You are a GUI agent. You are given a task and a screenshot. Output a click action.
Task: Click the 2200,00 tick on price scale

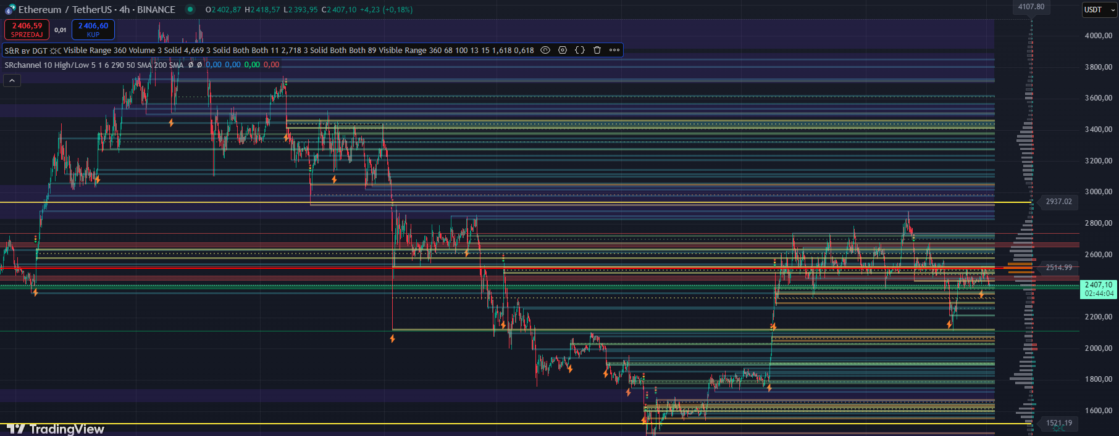coord(1099,317)
